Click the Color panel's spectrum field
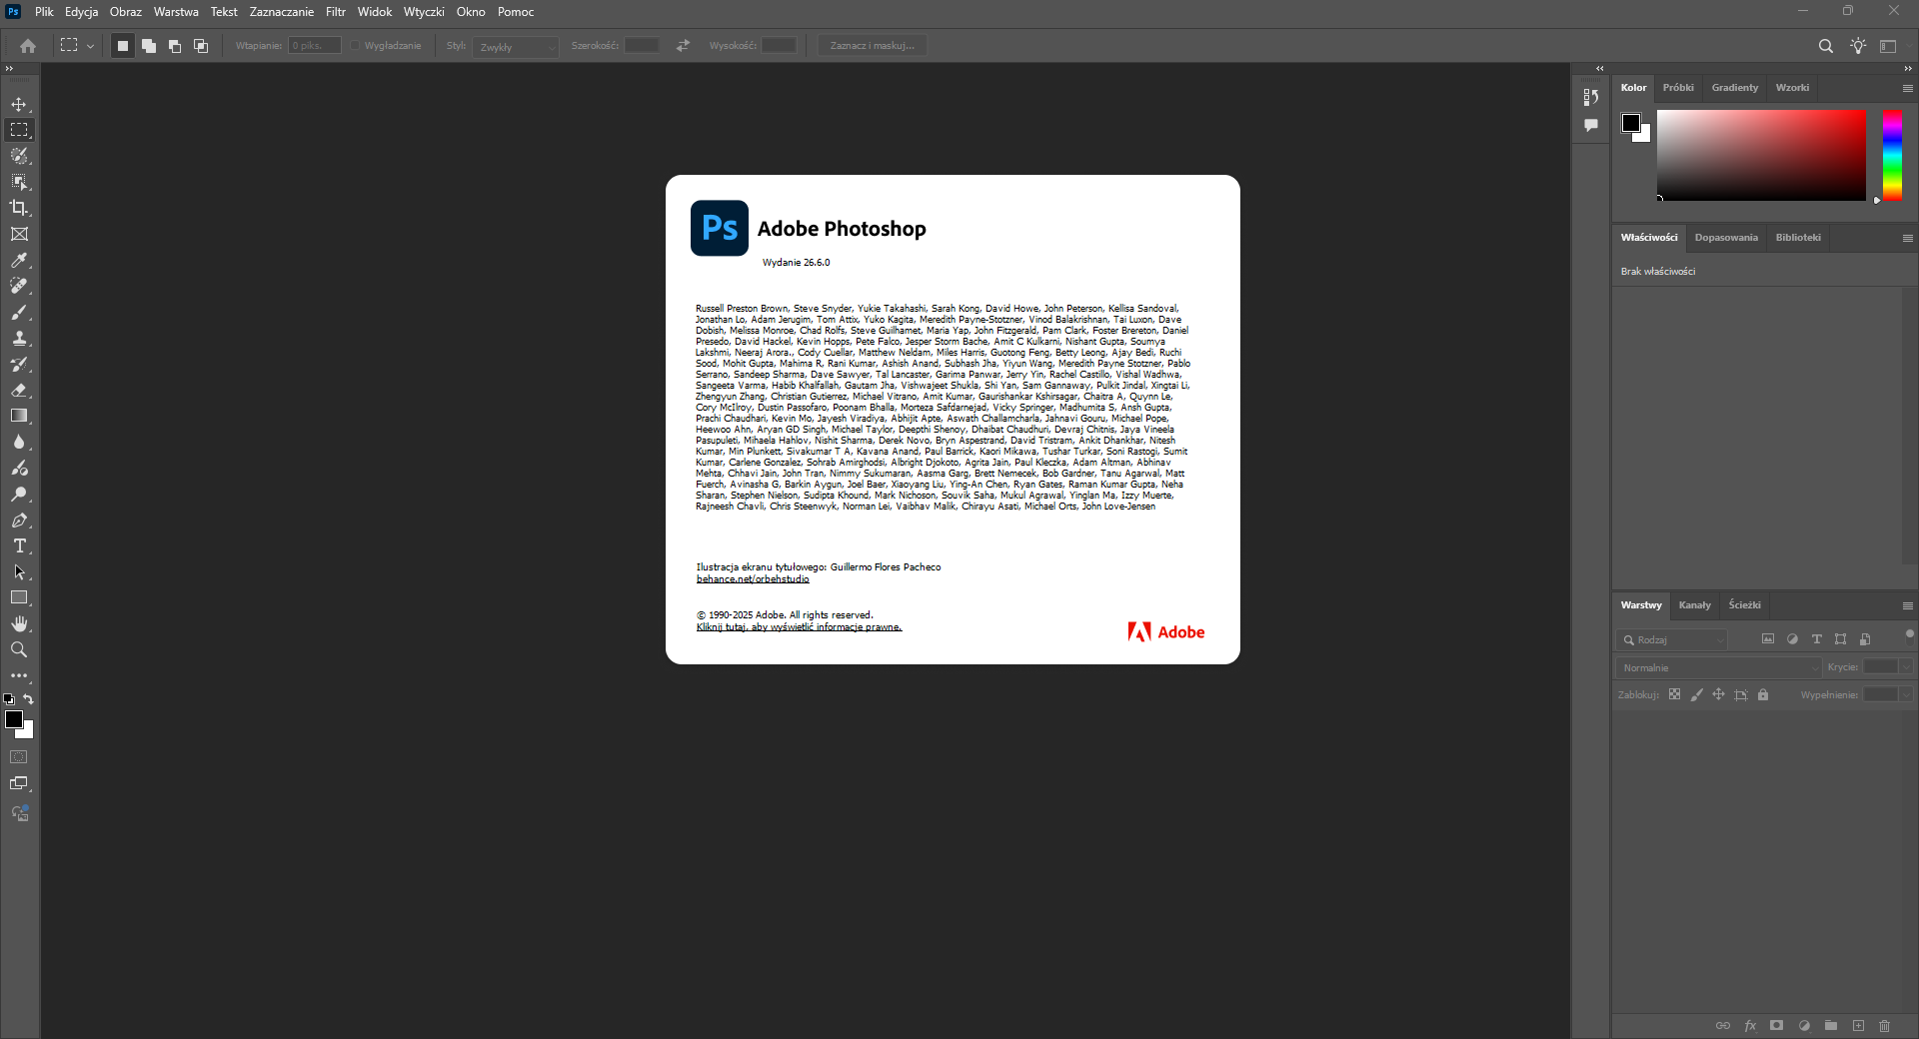Screen dimensions: 1919x1039 point(1761,155)
